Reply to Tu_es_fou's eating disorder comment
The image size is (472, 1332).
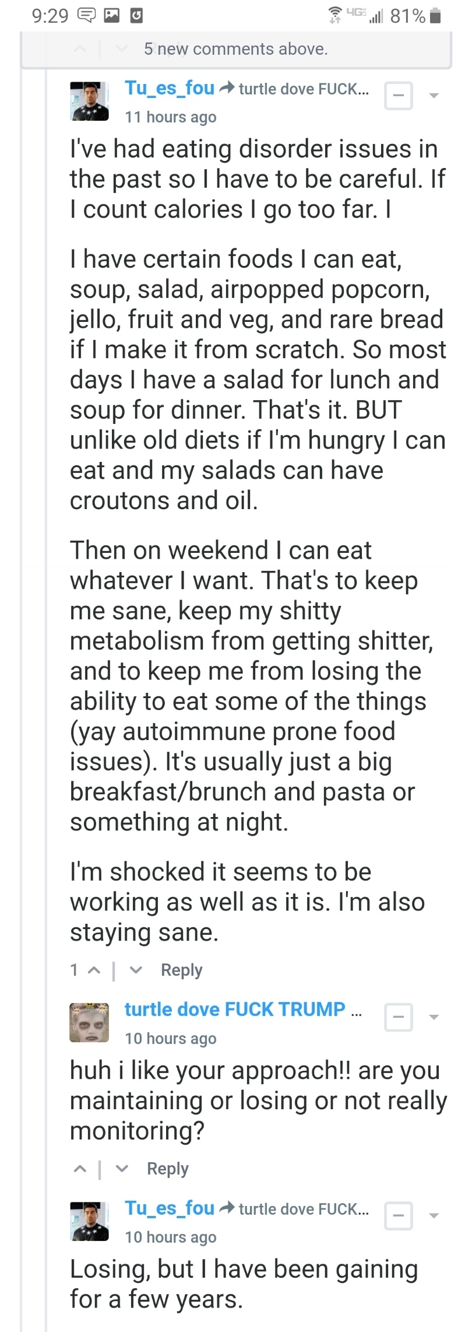181,970
